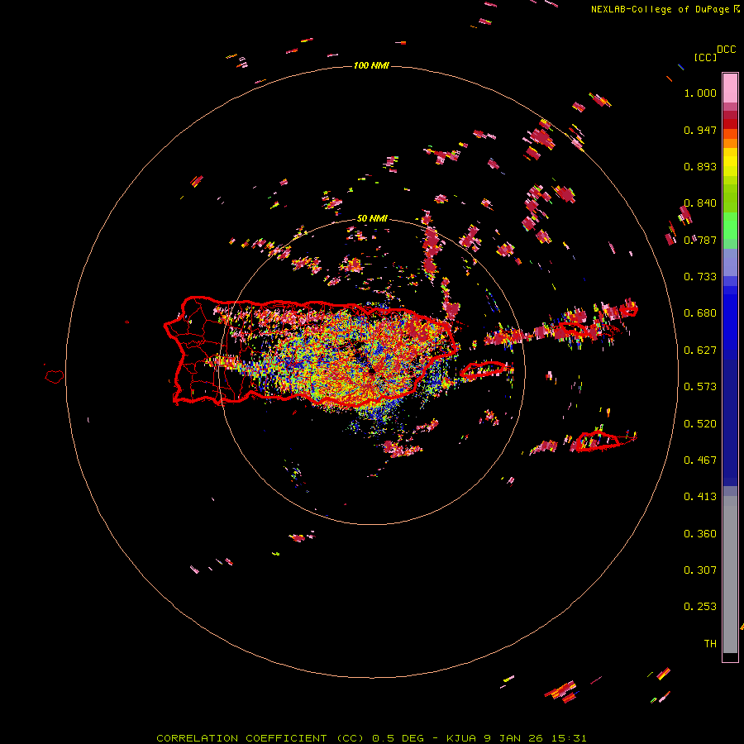Select the 0.253 scale value
Screen dimensions: 744x744
700,607
